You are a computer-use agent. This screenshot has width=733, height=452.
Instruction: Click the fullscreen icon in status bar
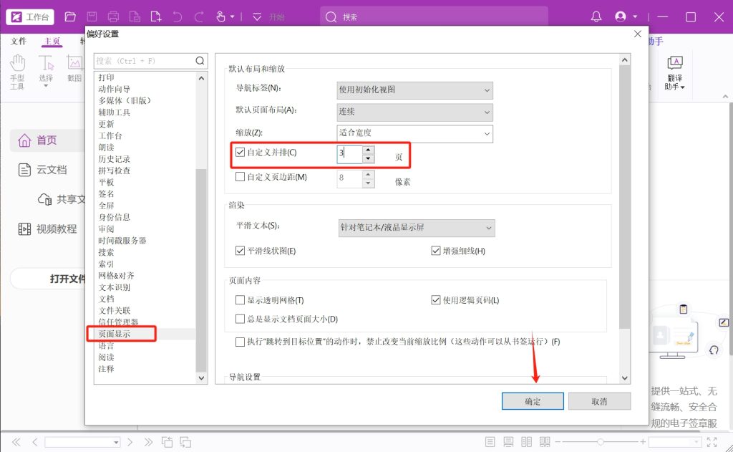712,442
